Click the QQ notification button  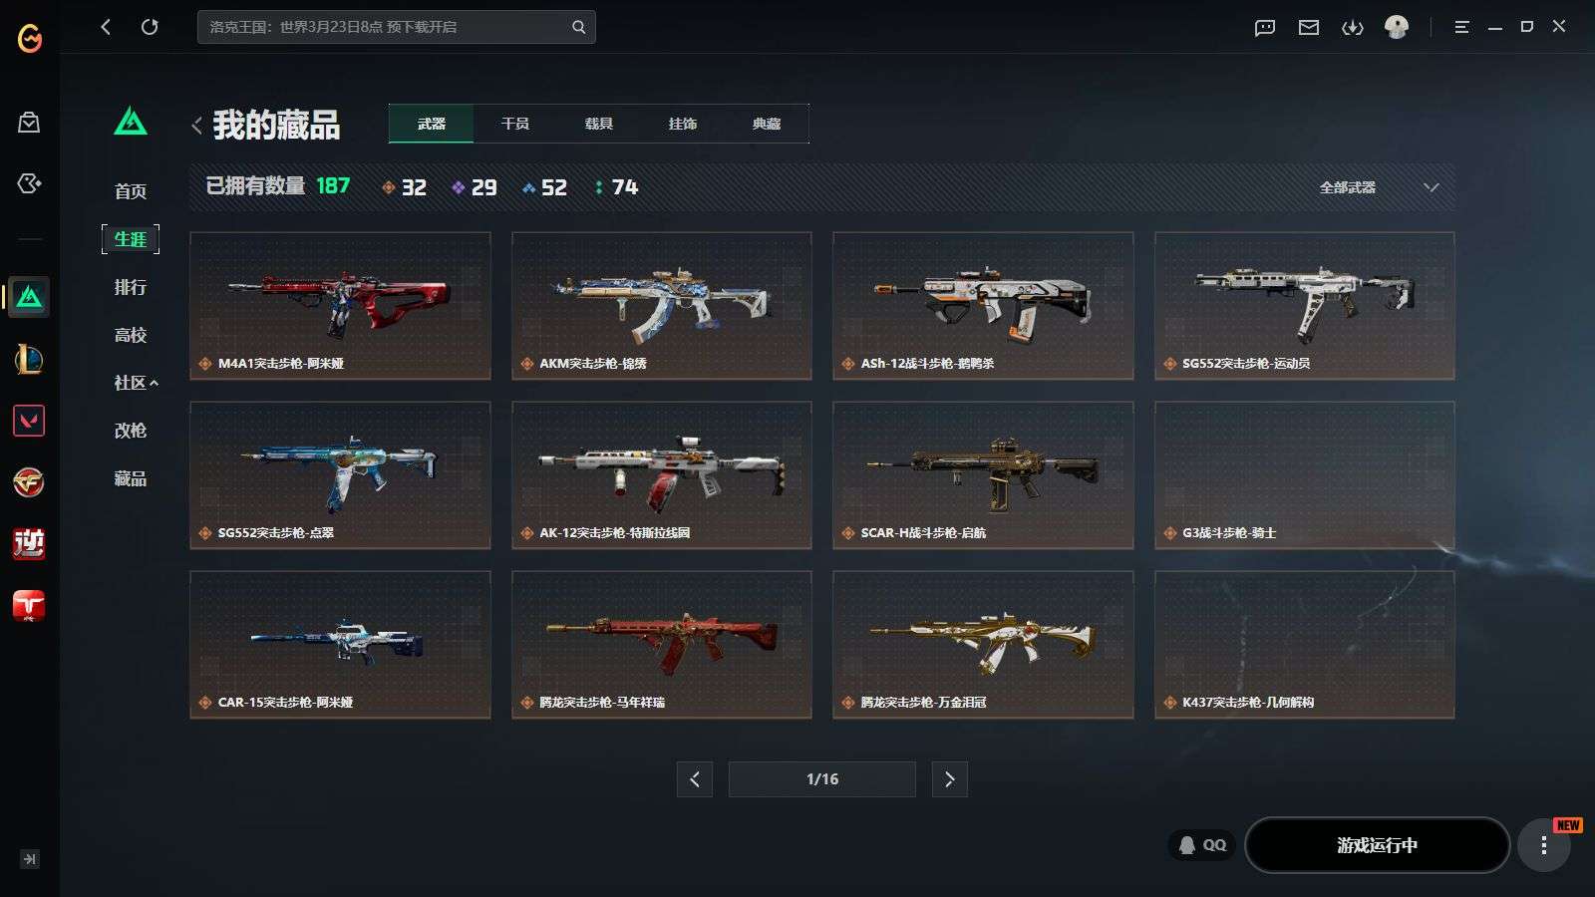coord(1201,845)
